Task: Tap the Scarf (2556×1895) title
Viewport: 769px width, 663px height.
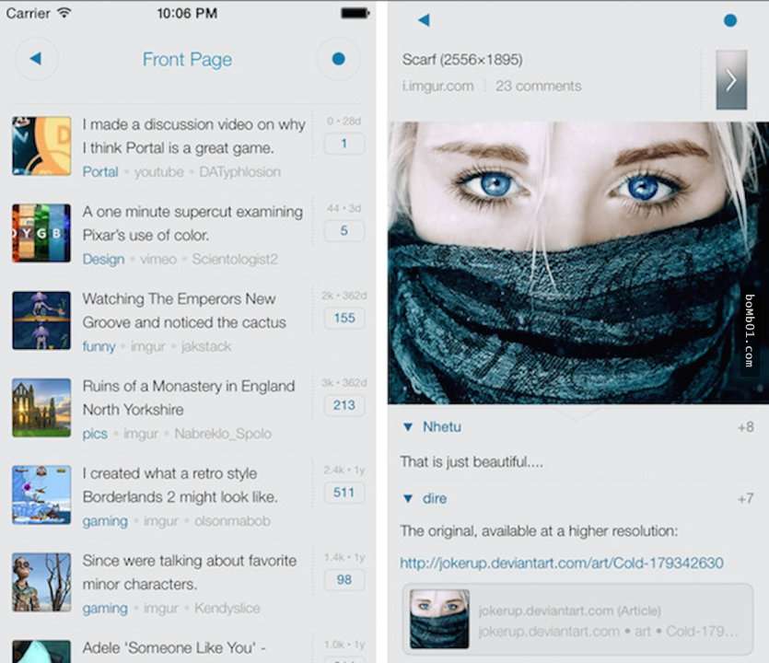Action: 462,60
